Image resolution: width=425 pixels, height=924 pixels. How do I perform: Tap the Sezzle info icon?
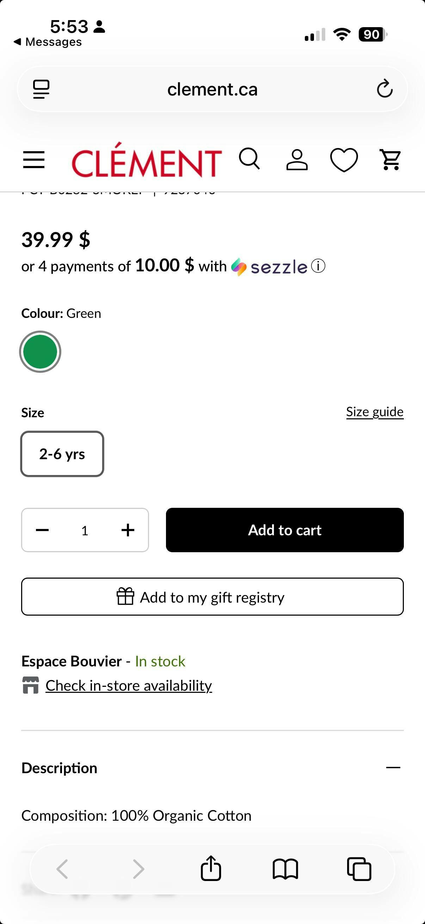pos(318,266)
